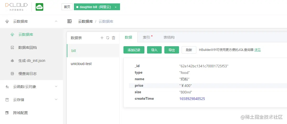Open 跨域配置 in the sidebar
The height and width of the screenshot is (124, 287).
click(31, 113)
